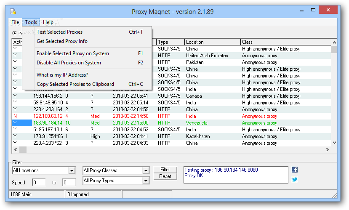The height and width of the screenshot is (210, 349).
Task: Minimize the Proxy Magnet window
Action: point(302,10)
